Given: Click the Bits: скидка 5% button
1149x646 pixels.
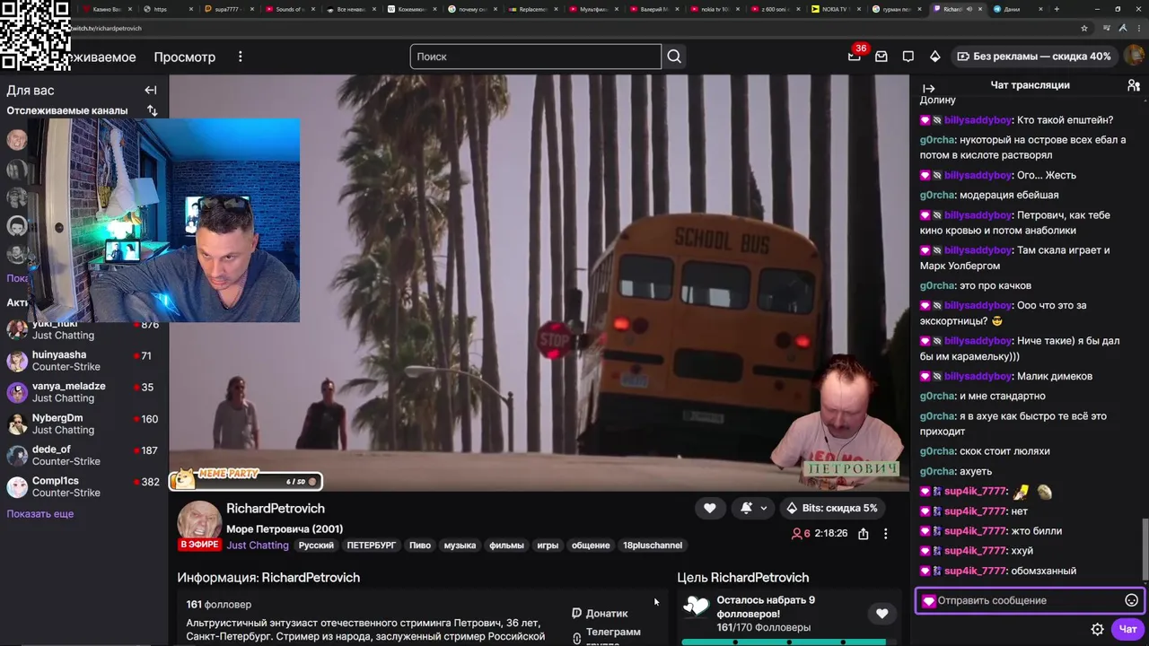Looking at the screenshot, I should pos(831,508).
